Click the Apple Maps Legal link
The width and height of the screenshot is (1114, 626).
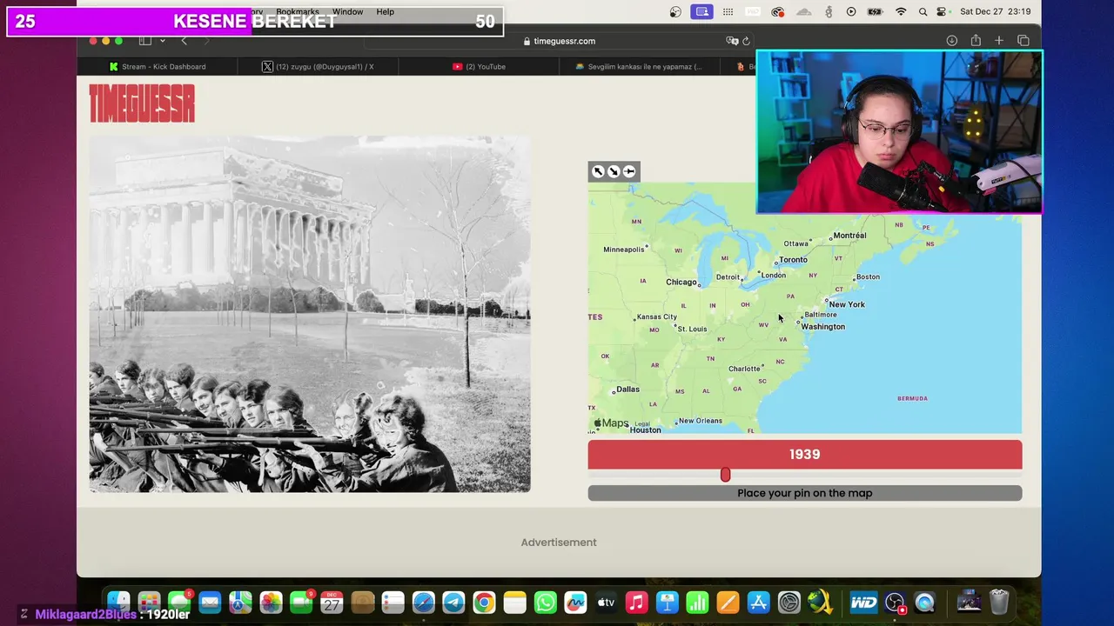coord(642,424)
